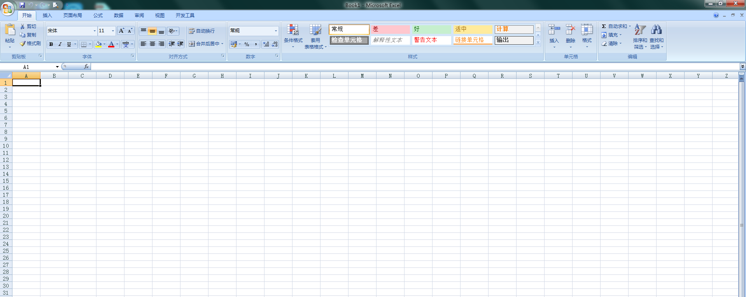Open 查找和选择 find and select
Viewport: 746px width, 297px height.
coord(657,36)
